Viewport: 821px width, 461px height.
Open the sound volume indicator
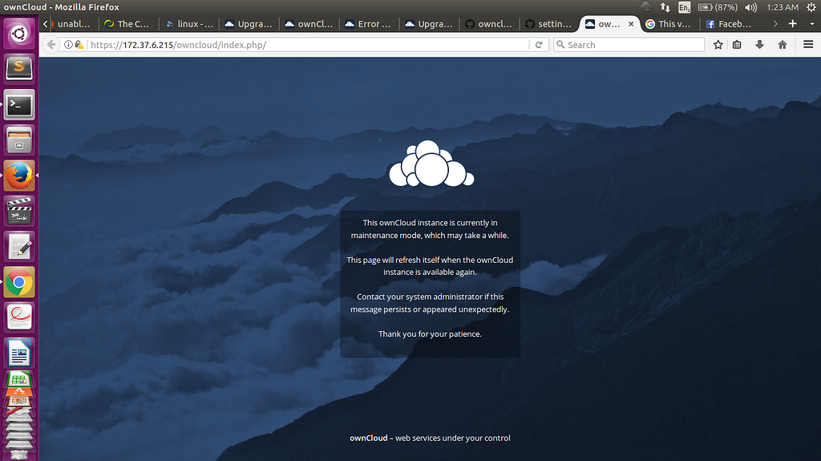[x=751, y=6]
